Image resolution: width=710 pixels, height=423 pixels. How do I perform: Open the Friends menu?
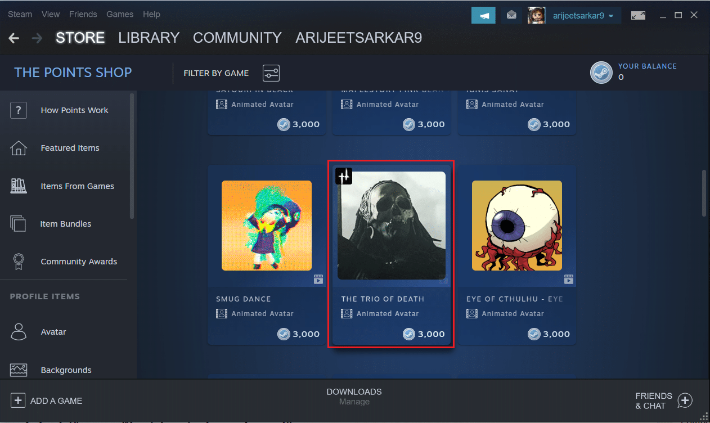[83, 14]
